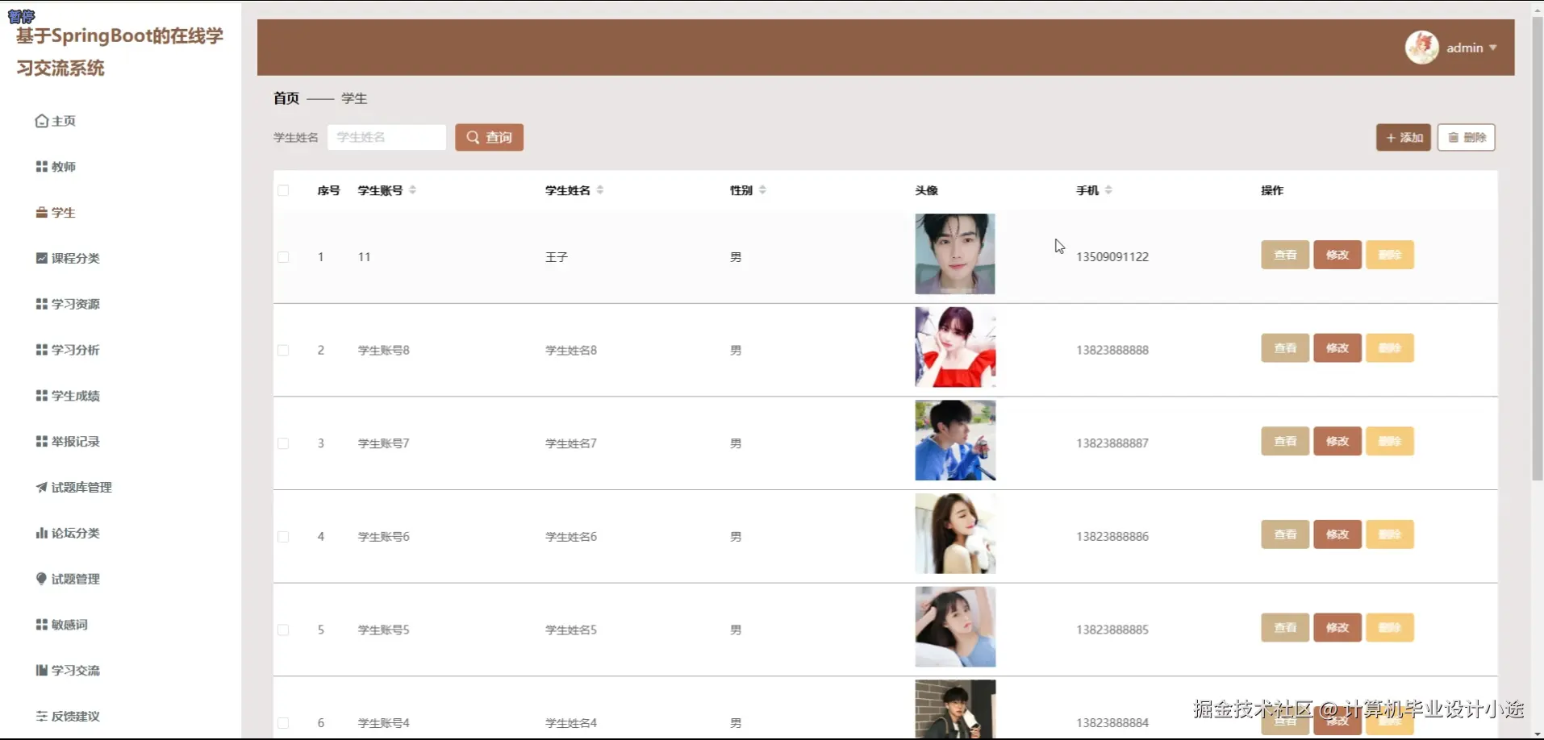This screenshot has width=1544, height=740.
Task: Click 首页 breadcrumb link
Action: pos(286,98)
